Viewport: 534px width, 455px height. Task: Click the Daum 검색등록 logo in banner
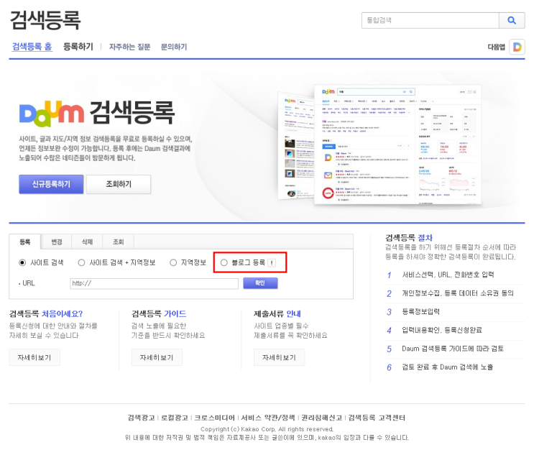click(x=97, y=113)
